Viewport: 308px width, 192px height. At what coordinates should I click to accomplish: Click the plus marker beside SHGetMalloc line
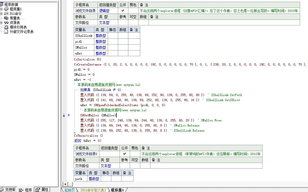tap(69, 115)
